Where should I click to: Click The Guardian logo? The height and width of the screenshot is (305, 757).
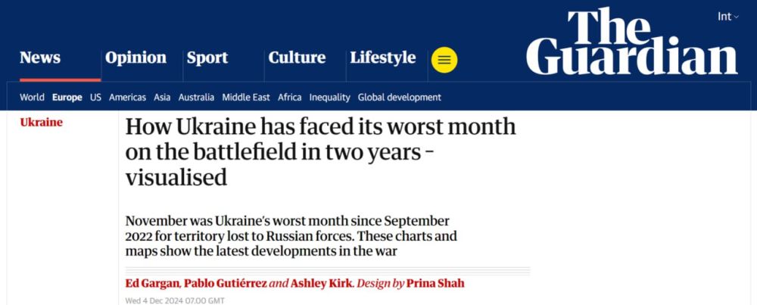point(631,42)
